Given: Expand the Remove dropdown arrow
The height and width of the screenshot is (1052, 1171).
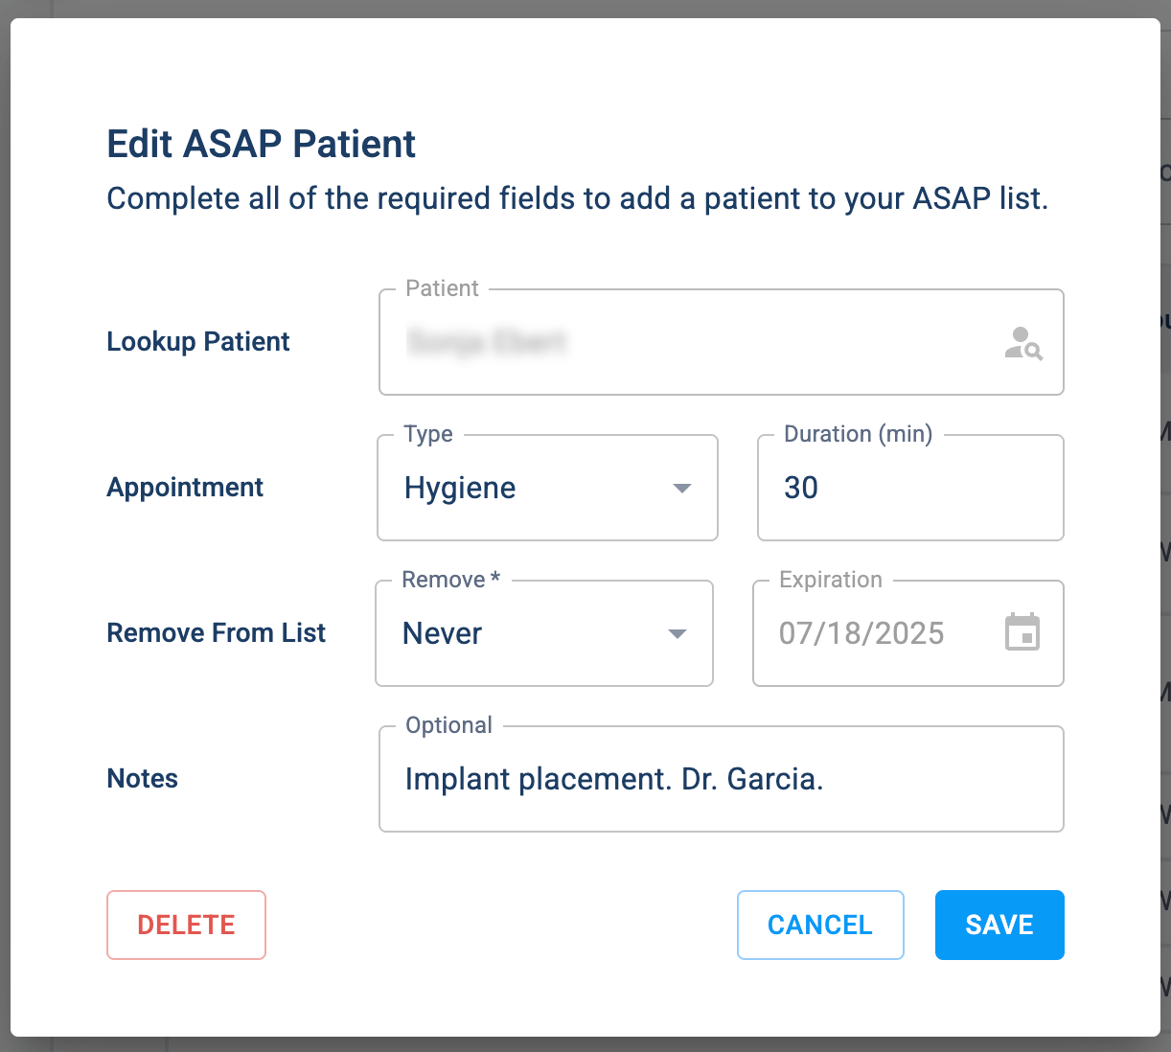Looking at the screenshot, I should tap(677, 634).
